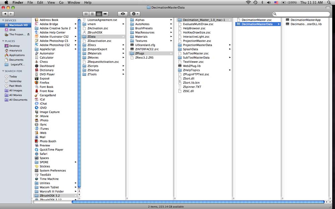Expand the ZStartup folder arrow
The height and width of the screenshot is (209, 335).
click(x=123, y=70)
